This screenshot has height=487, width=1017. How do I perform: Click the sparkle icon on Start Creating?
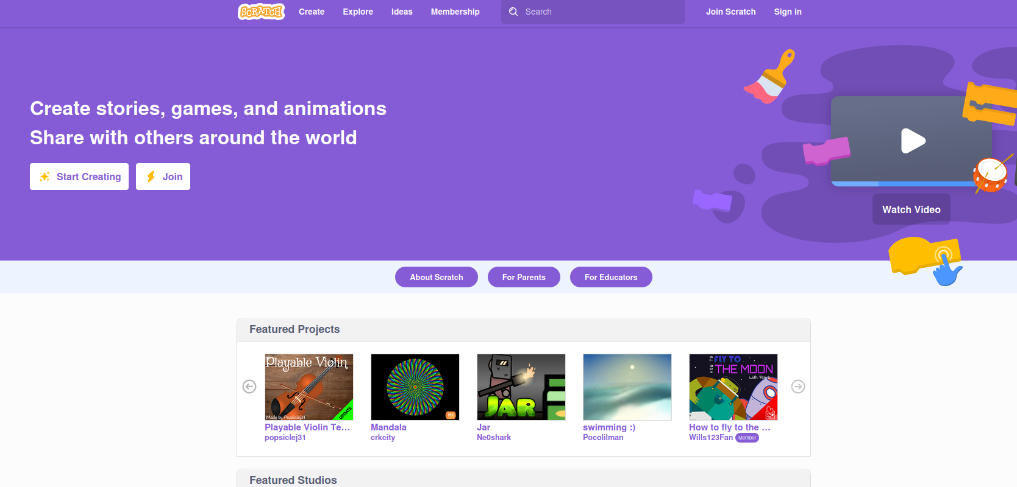pyautogui.click(x=45, y=177)
